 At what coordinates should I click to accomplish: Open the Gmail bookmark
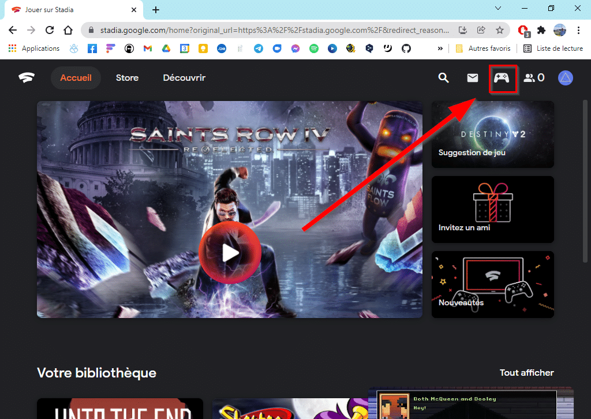point(148,48)
